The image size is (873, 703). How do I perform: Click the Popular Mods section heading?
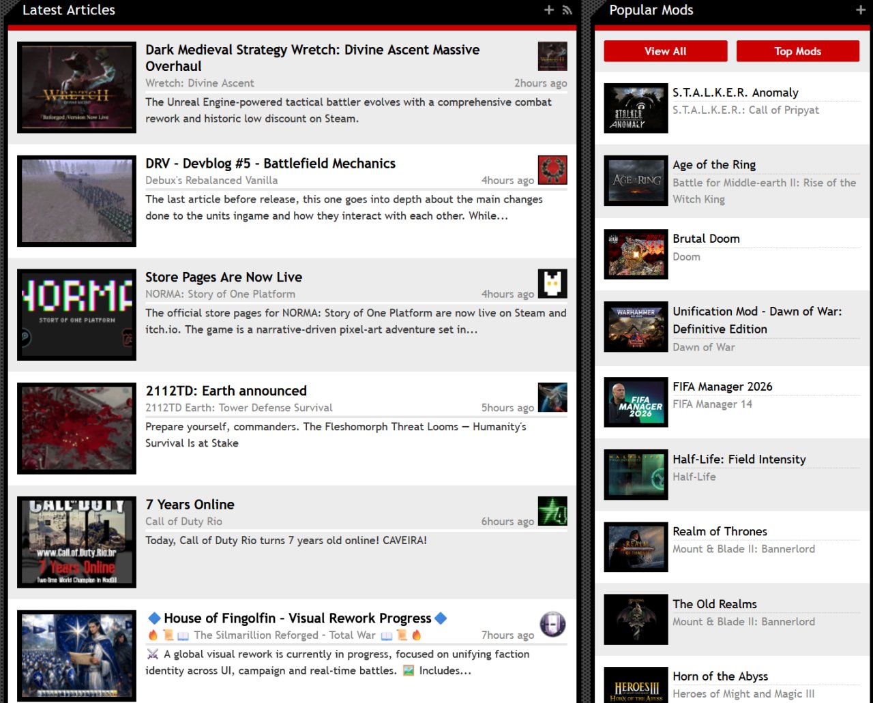pos(651,10)
